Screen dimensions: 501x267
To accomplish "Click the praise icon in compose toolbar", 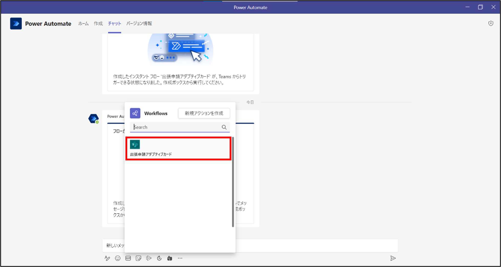I will [169, 258].
